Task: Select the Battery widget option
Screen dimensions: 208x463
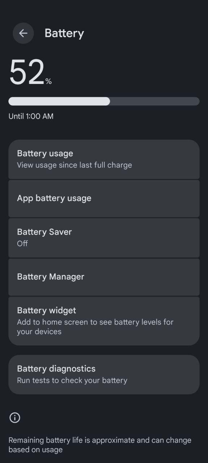Action: click(x=104, y=321)
